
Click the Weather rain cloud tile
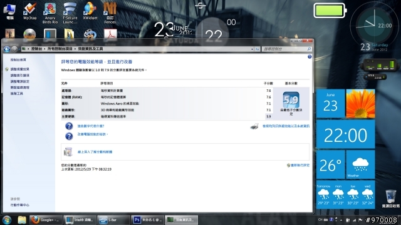pos(360,164)
